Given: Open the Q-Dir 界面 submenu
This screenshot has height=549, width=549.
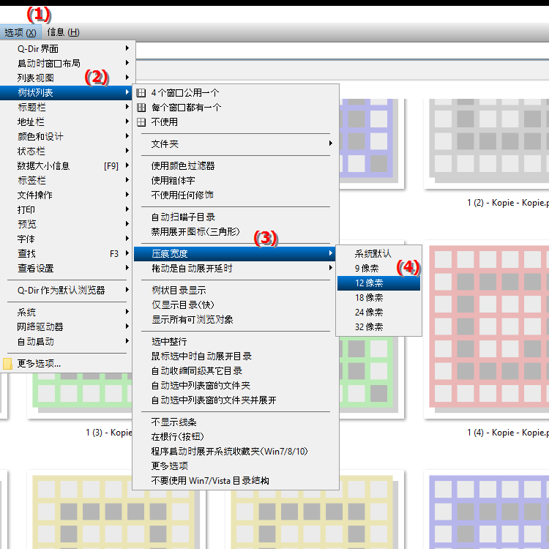Looking at the screenshot, I should (66, 48).
